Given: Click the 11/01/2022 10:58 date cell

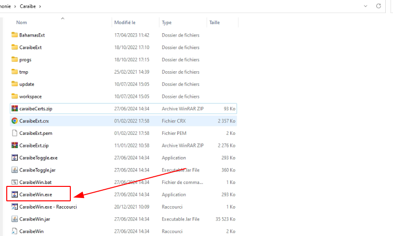Looking at the screenshot, I should (x=132, y=145).
